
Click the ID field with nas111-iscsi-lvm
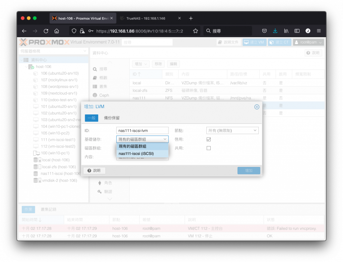pyautogui.click(x=142, y=130)
